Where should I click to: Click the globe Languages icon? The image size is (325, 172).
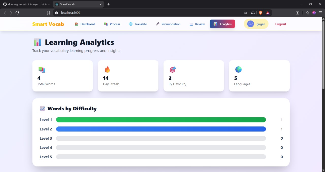pyautogui.click(x=238, y=69)
